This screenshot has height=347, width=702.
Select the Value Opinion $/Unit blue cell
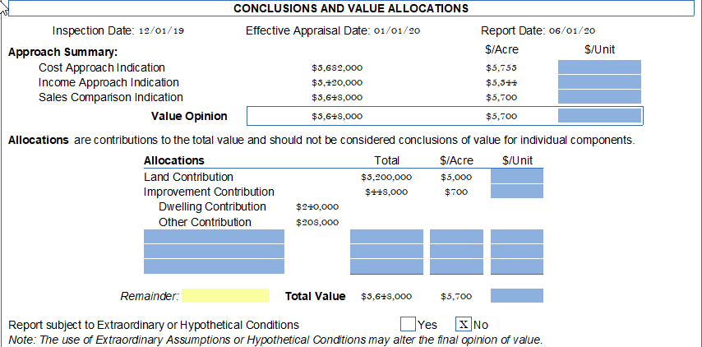[x=599, y=116]
